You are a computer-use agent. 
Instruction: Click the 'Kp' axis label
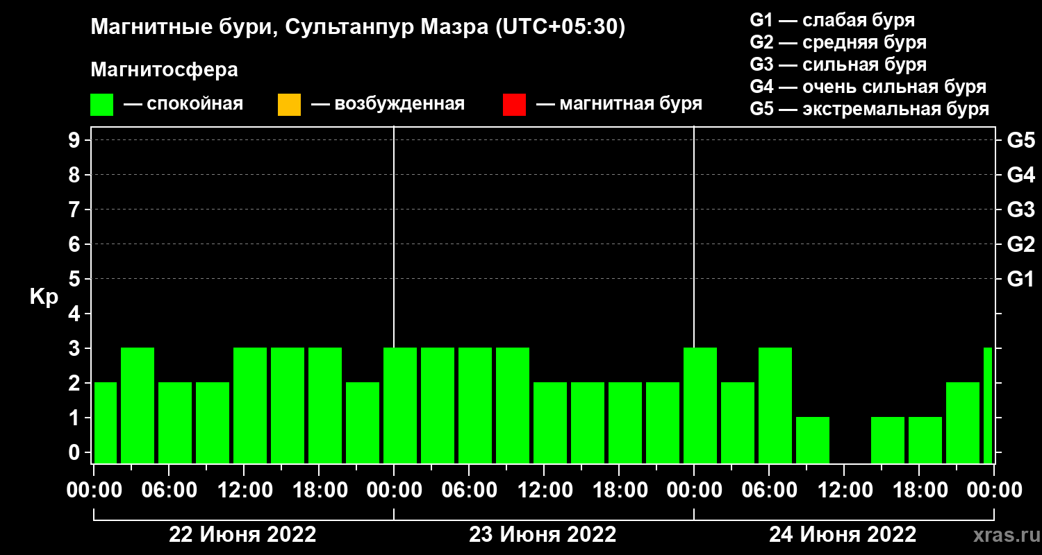click(x=44, y=298)
